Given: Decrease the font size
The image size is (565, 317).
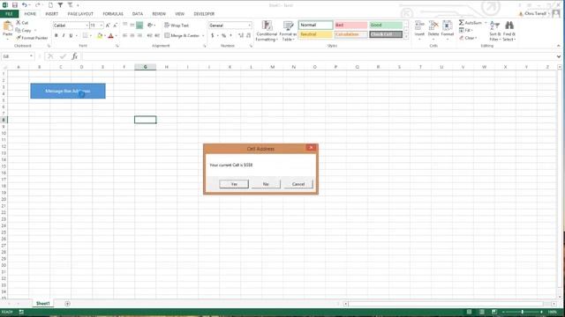Looking at the screenshot, I should point(115,26).
